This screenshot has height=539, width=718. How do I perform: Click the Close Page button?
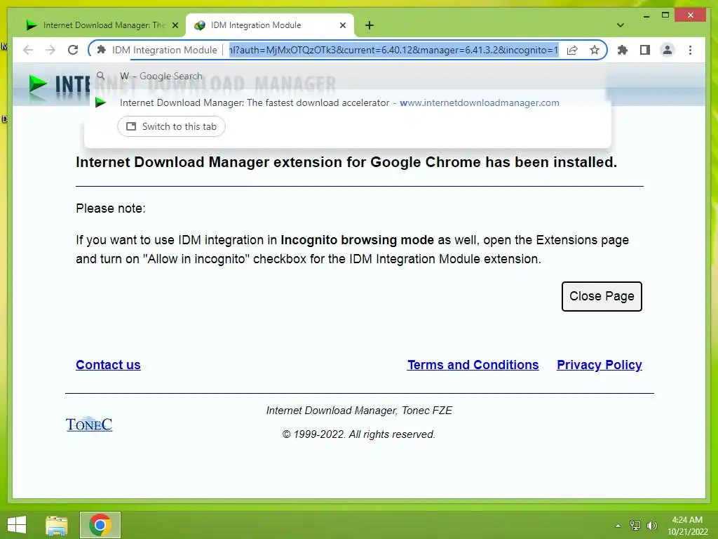602,296
